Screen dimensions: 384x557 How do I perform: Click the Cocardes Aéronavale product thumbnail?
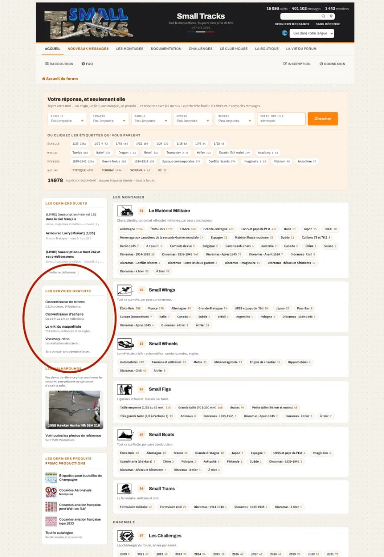[x=51, y=492]
